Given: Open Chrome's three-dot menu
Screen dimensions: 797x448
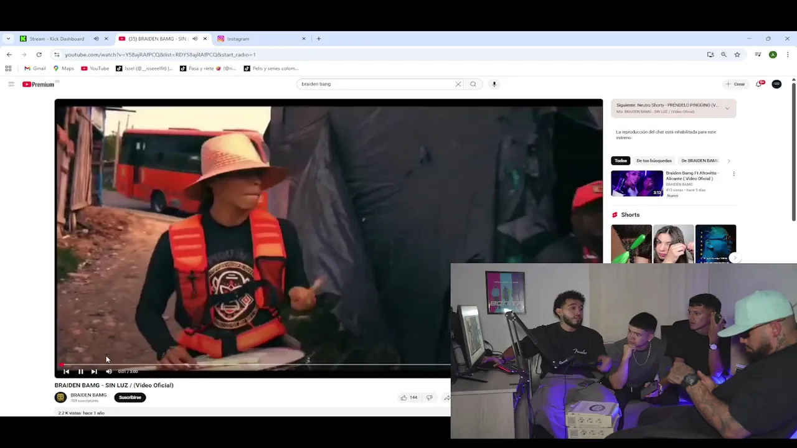Looking at the screenshot, I should pos(788,55).
